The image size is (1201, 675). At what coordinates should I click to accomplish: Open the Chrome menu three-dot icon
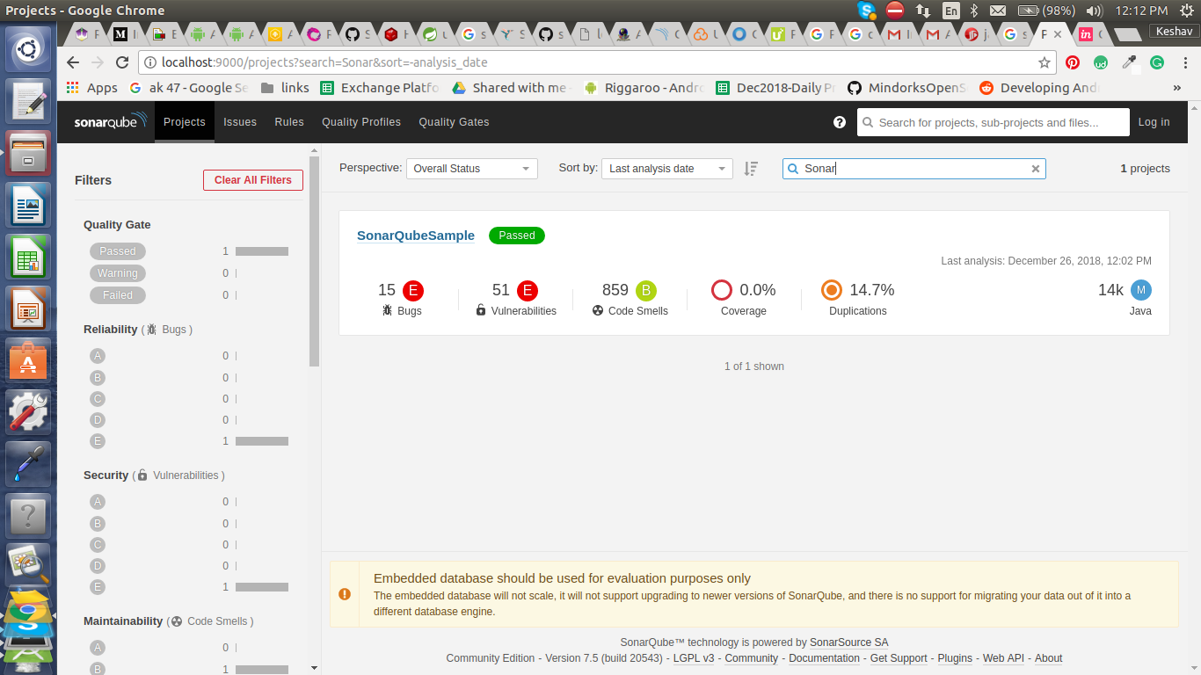[x=1183, y=62]
